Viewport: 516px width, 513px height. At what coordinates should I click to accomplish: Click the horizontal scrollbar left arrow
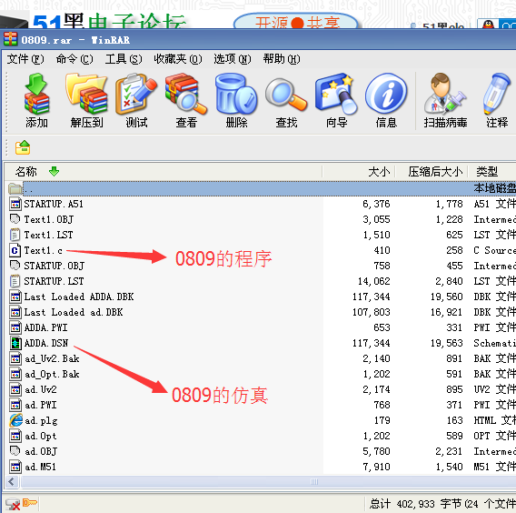[12, 482]
